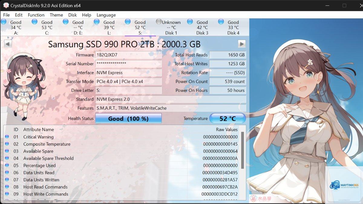Open the Theme menu
Screen dimensions: 363x204
pyautogui.click(x=56, y=15)
